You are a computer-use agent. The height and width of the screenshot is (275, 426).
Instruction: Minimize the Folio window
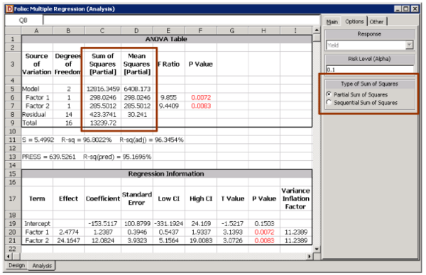pos(398,9)
